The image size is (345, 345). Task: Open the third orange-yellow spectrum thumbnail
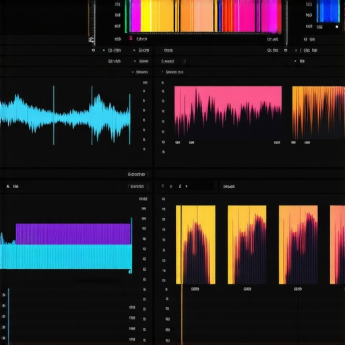tap(299, 245)
